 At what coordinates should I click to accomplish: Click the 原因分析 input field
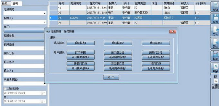click(24, 57)
